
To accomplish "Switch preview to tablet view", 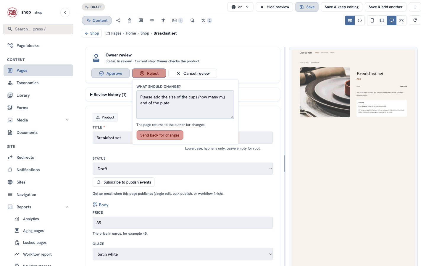I will pyautogui.click(x=382, y=20).
